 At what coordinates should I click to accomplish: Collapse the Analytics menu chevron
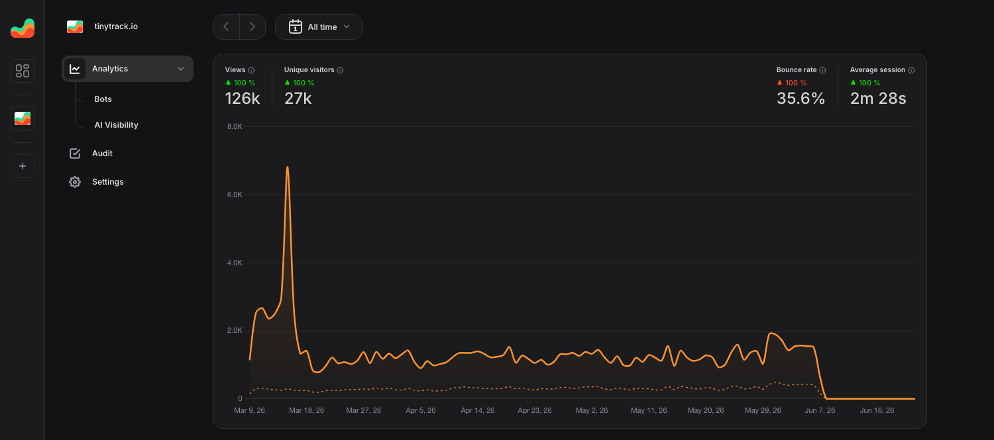point(181,69)
